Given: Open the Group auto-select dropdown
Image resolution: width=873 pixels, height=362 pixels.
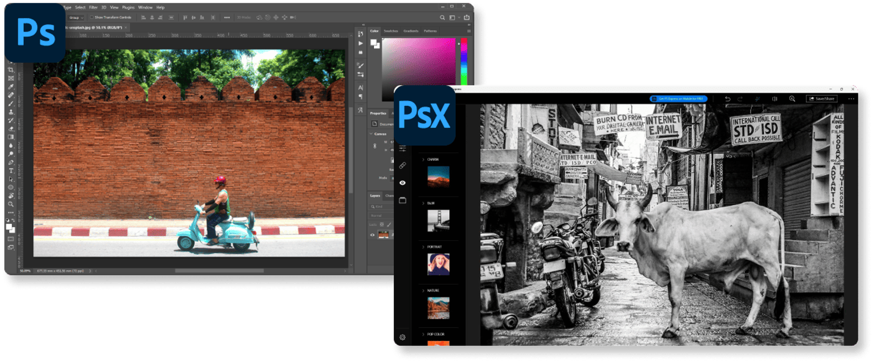Looking at the screenshot, I should [76, 18].
